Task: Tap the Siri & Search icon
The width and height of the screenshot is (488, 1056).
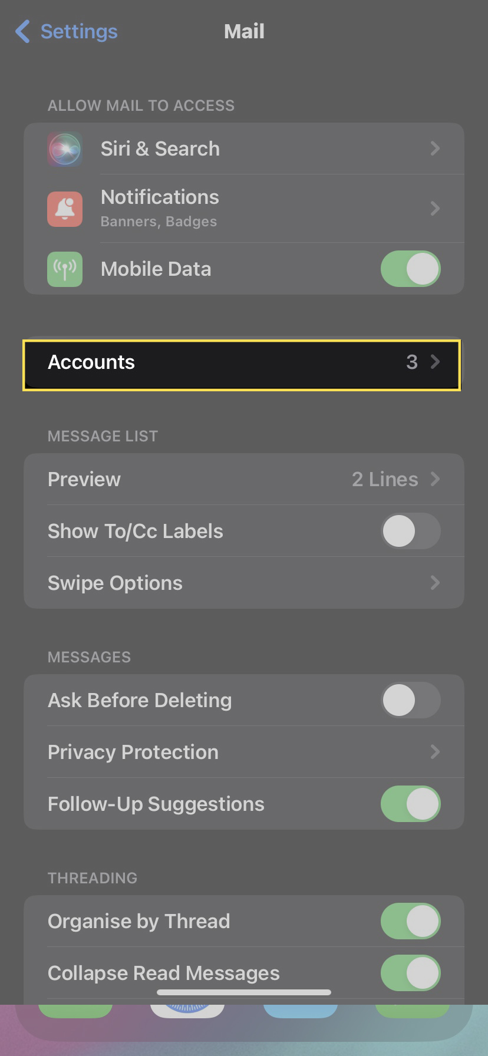Action: click(x=65, y=149)
